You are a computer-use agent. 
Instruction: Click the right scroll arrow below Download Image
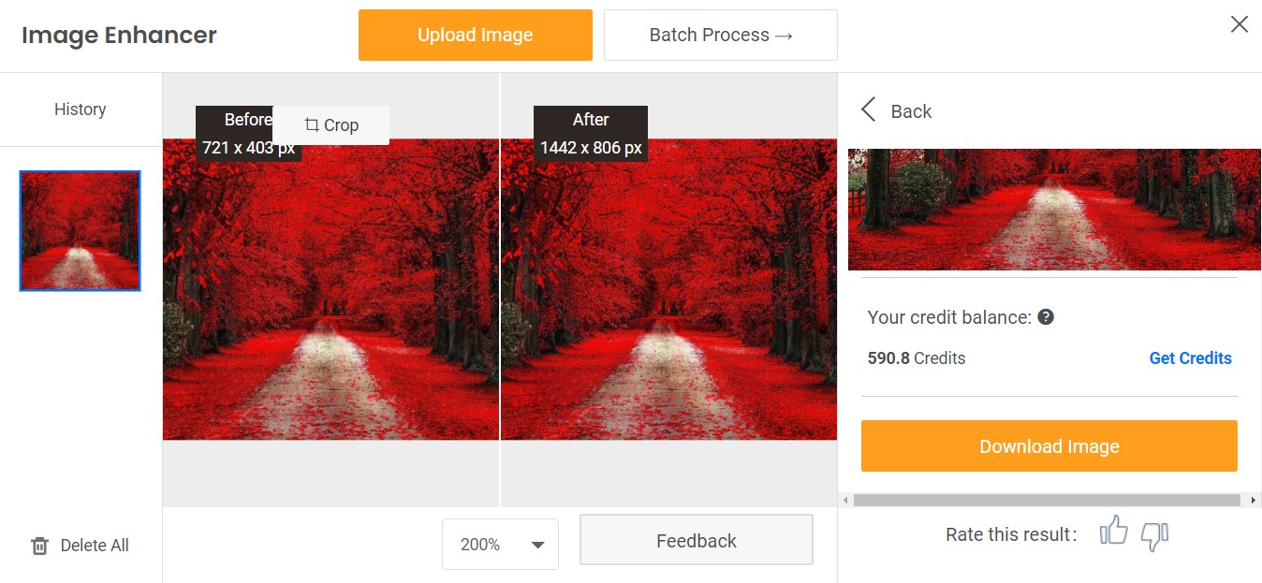click(x=1255, y=499)
